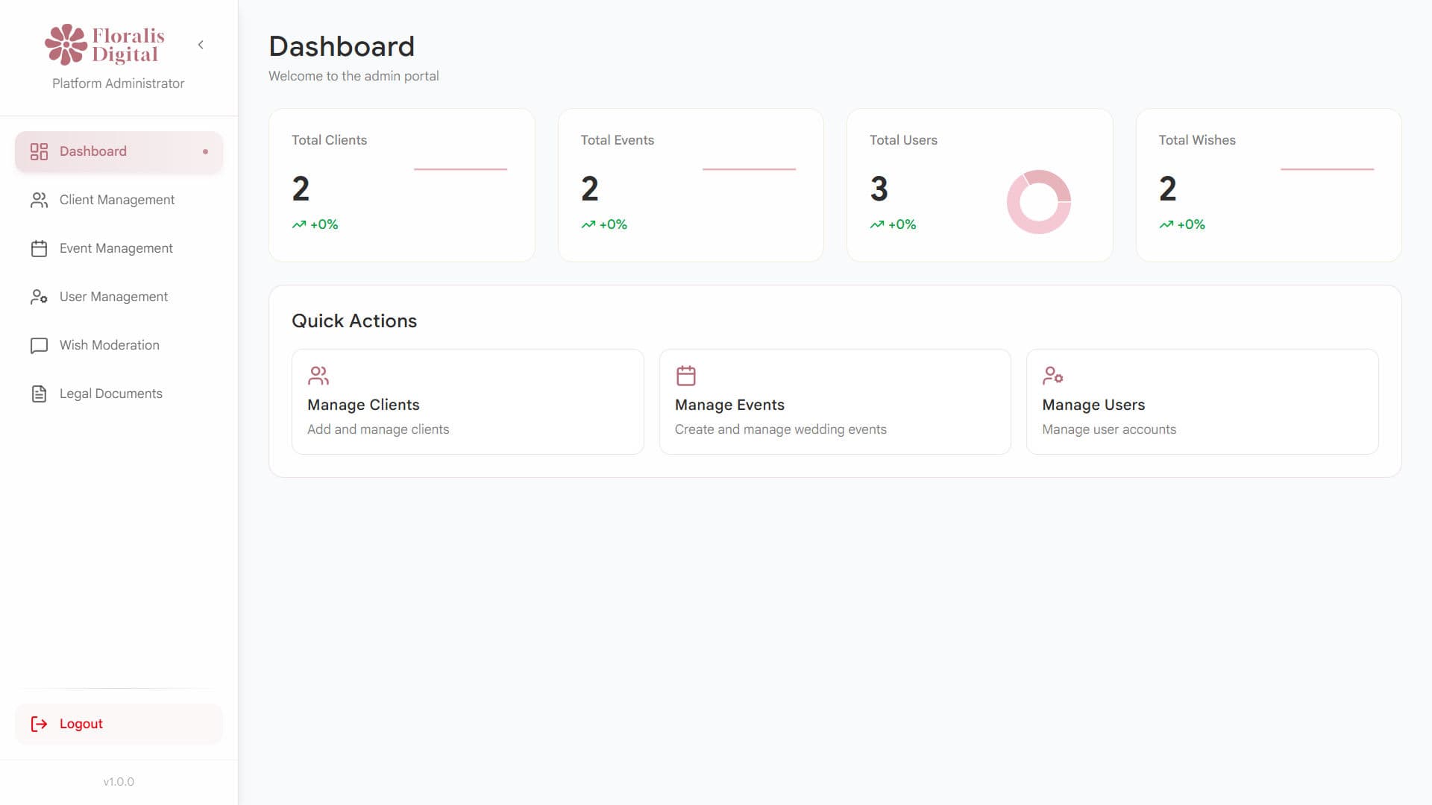Go to Event Management
The image size is (1432, 805).
(x=119, y=248)
